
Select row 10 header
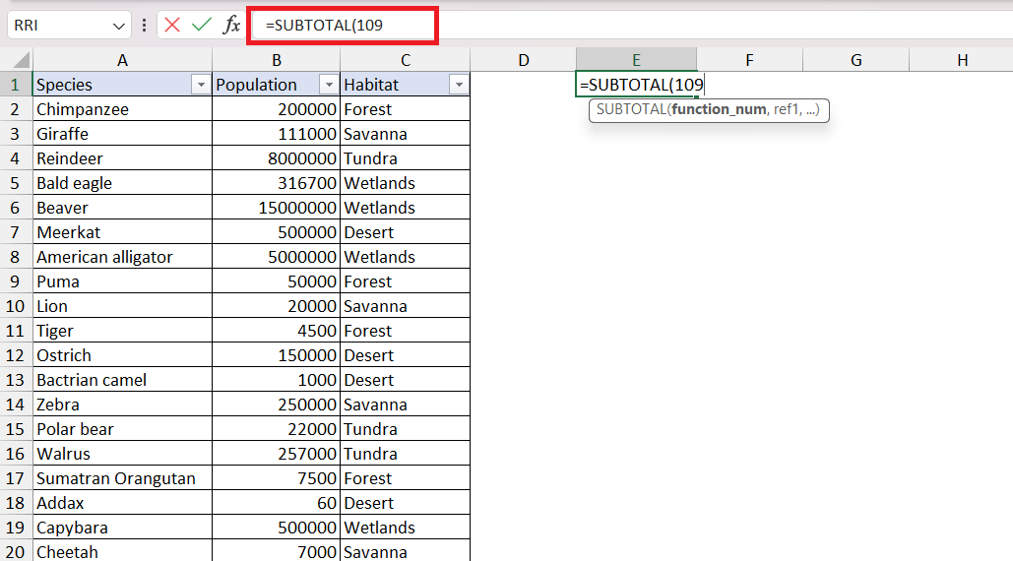(x=16, y=306)
